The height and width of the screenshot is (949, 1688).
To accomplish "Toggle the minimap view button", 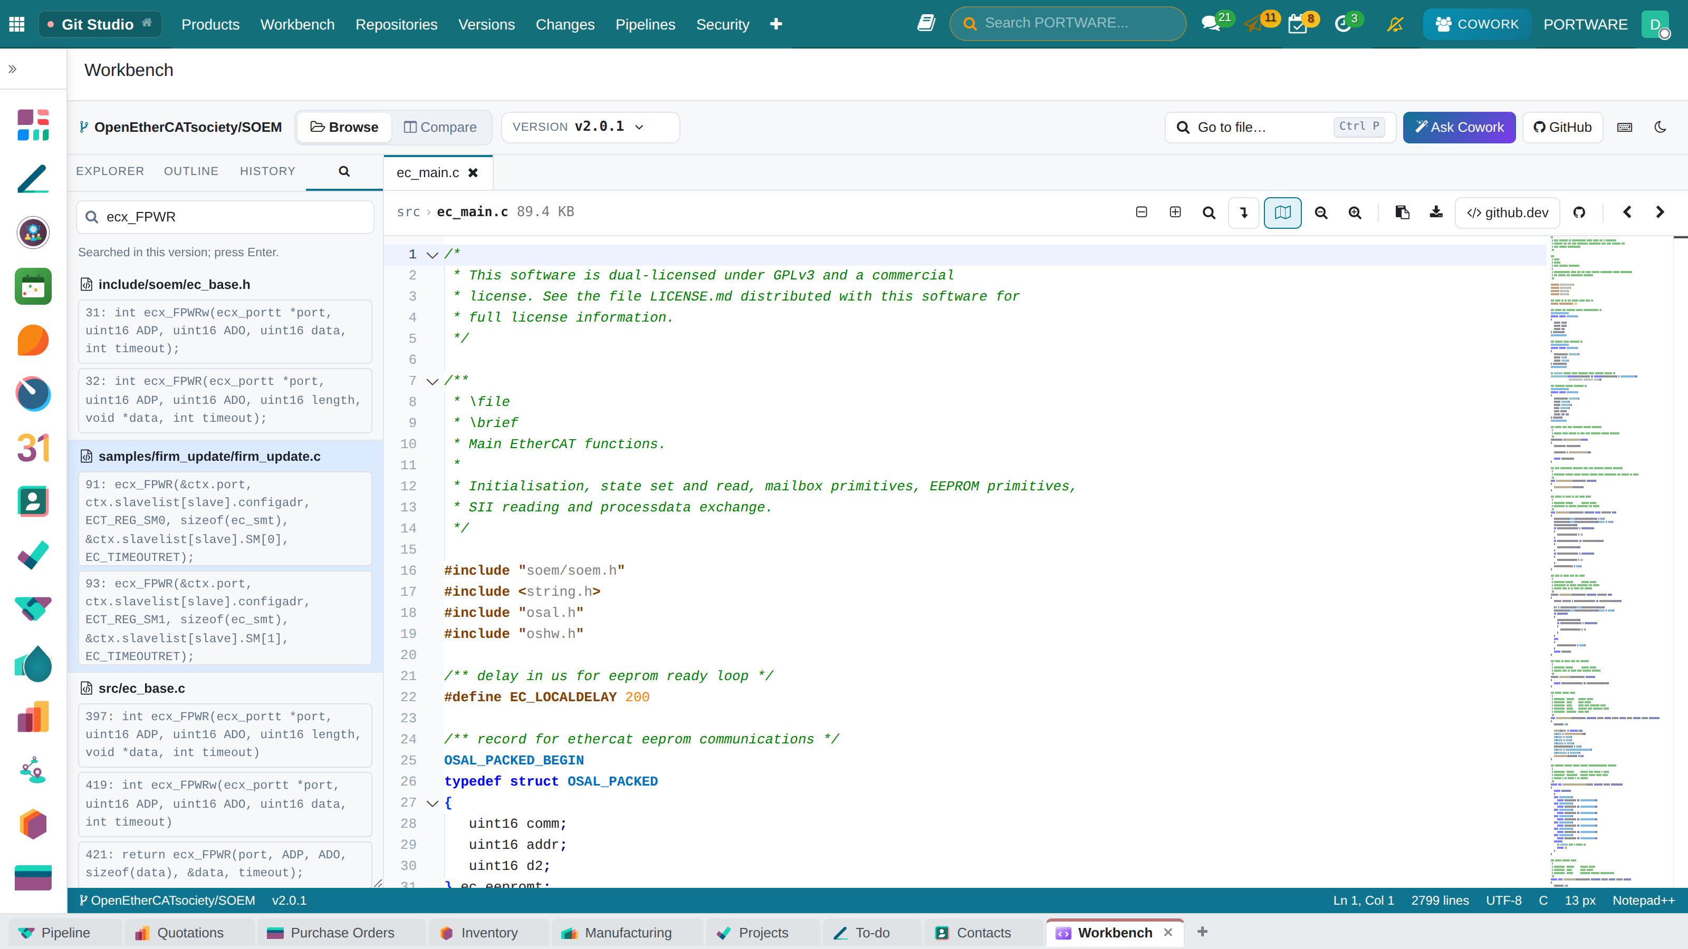I will (1282, 213).
